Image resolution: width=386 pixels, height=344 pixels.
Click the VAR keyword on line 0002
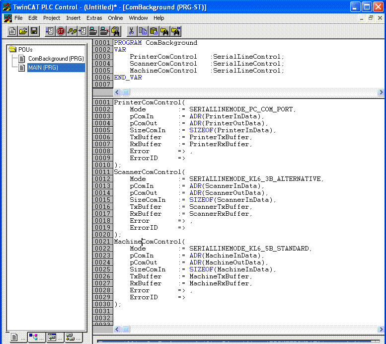(120, 50)
